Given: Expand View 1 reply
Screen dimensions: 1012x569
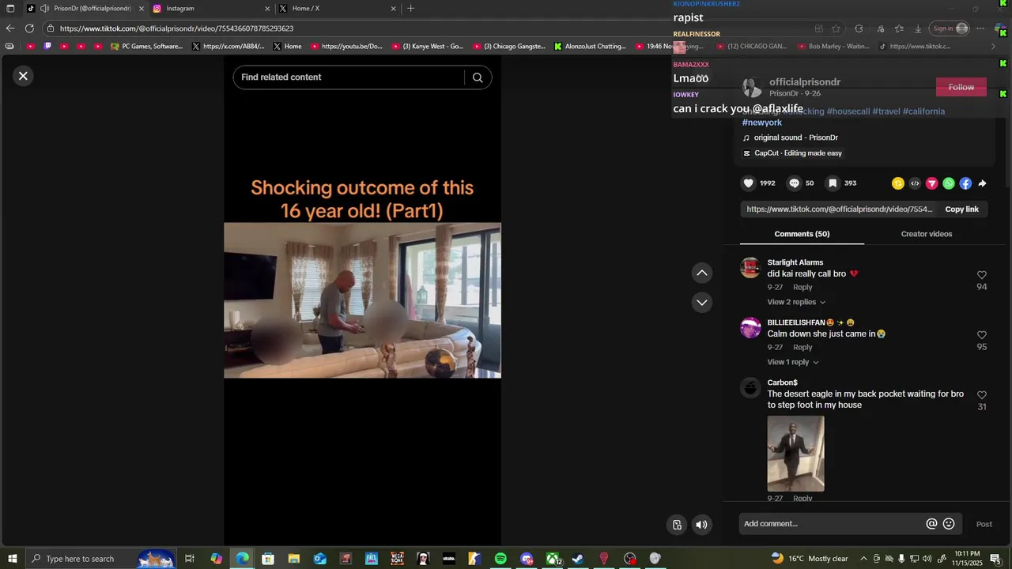Looking at the screenshot, I should click(x=793, y=362).
